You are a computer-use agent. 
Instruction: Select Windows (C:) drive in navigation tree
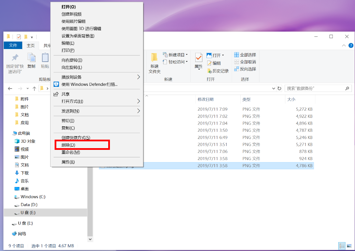pos(33,197)
